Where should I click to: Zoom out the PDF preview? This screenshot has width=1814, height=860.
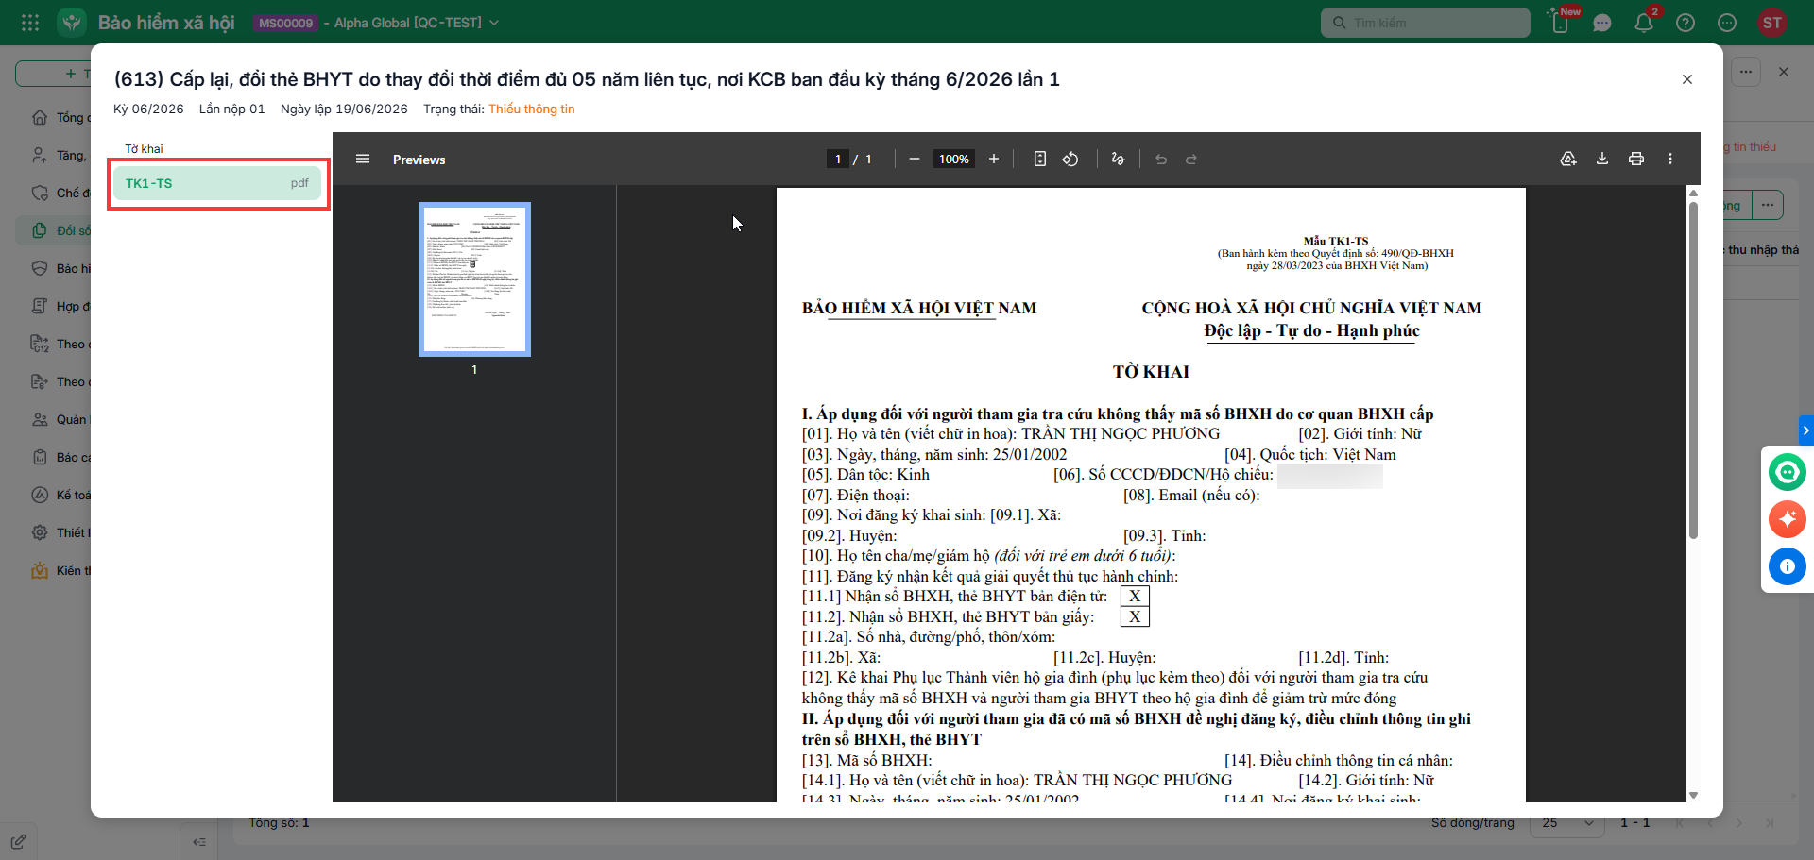tap(914, 160)
